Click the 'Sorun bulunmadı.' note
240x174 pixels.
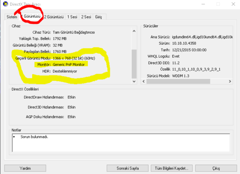[34, 137]
